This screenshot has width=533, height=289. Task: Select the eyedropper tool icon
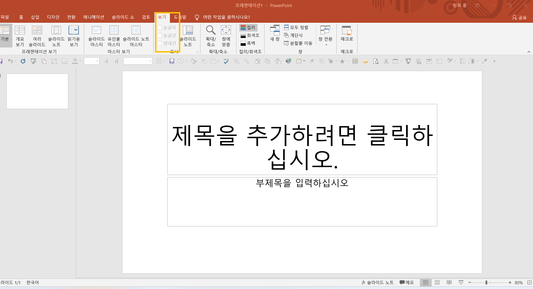tap(484, 61)
